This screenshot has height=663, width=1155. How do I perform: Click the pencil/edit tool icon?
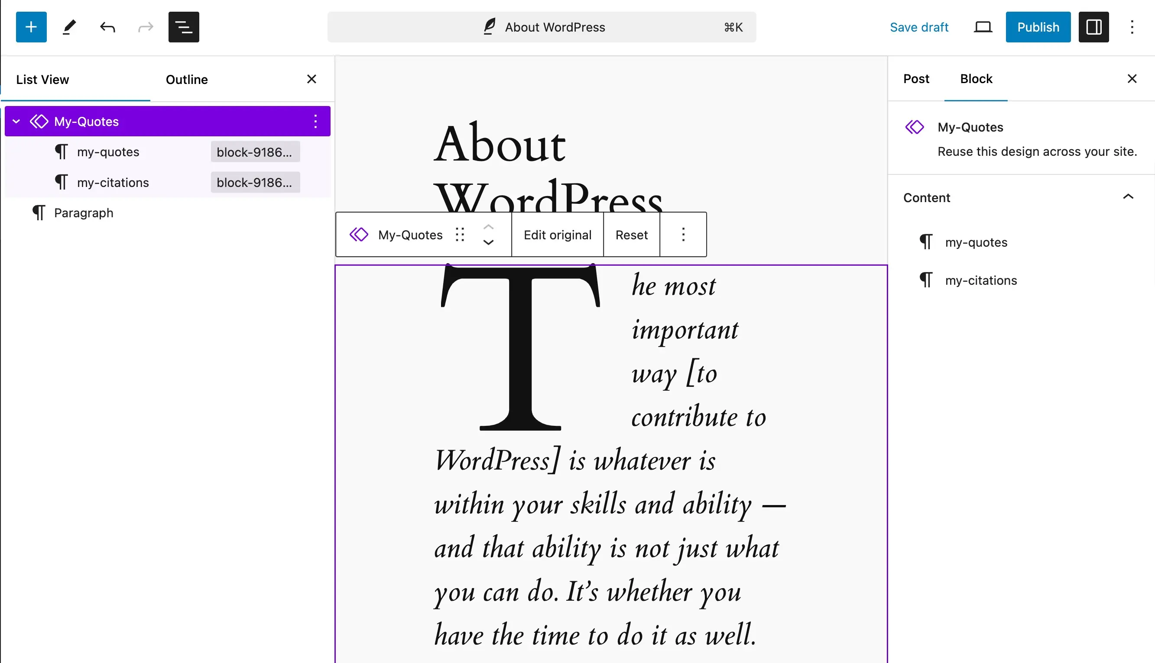(69, 27)
